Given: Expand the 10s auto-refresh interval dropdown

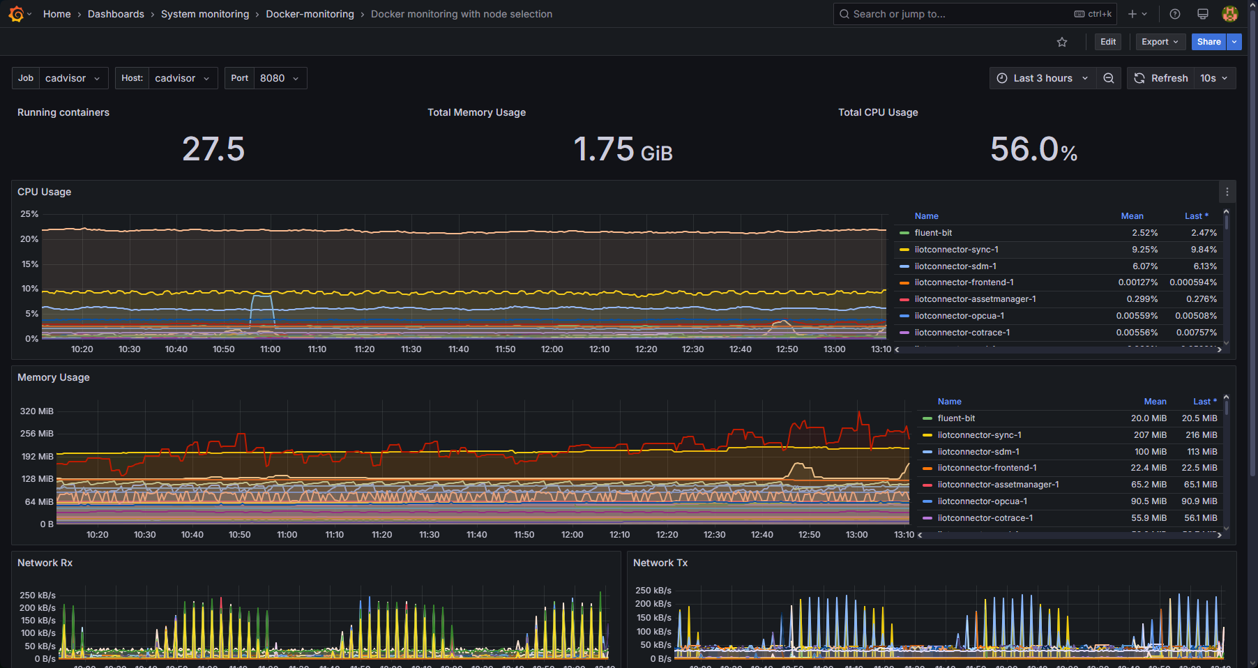Looking at the screenshot, I should pyautogui.click(x=1213, y=78).
